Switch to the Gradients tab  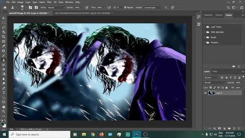[208, 15]
